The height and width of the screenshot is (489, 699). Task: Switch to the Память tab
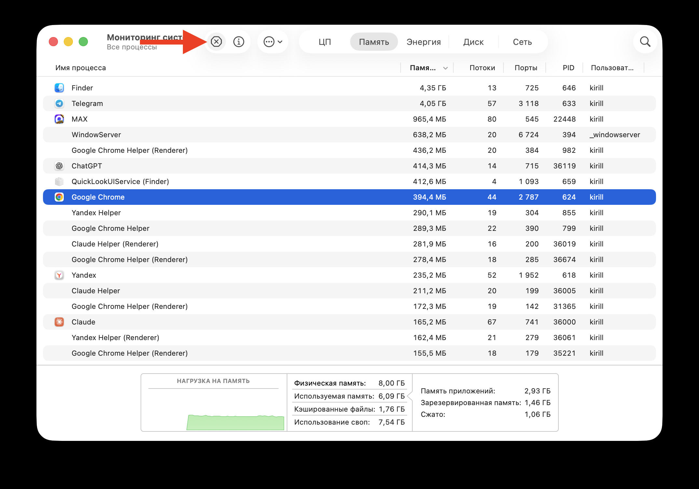374,42
